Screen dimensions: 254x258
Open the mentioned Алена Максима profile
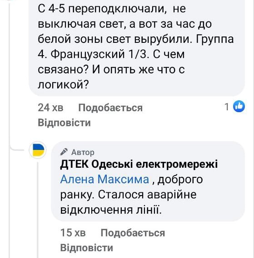coord(105,179)
